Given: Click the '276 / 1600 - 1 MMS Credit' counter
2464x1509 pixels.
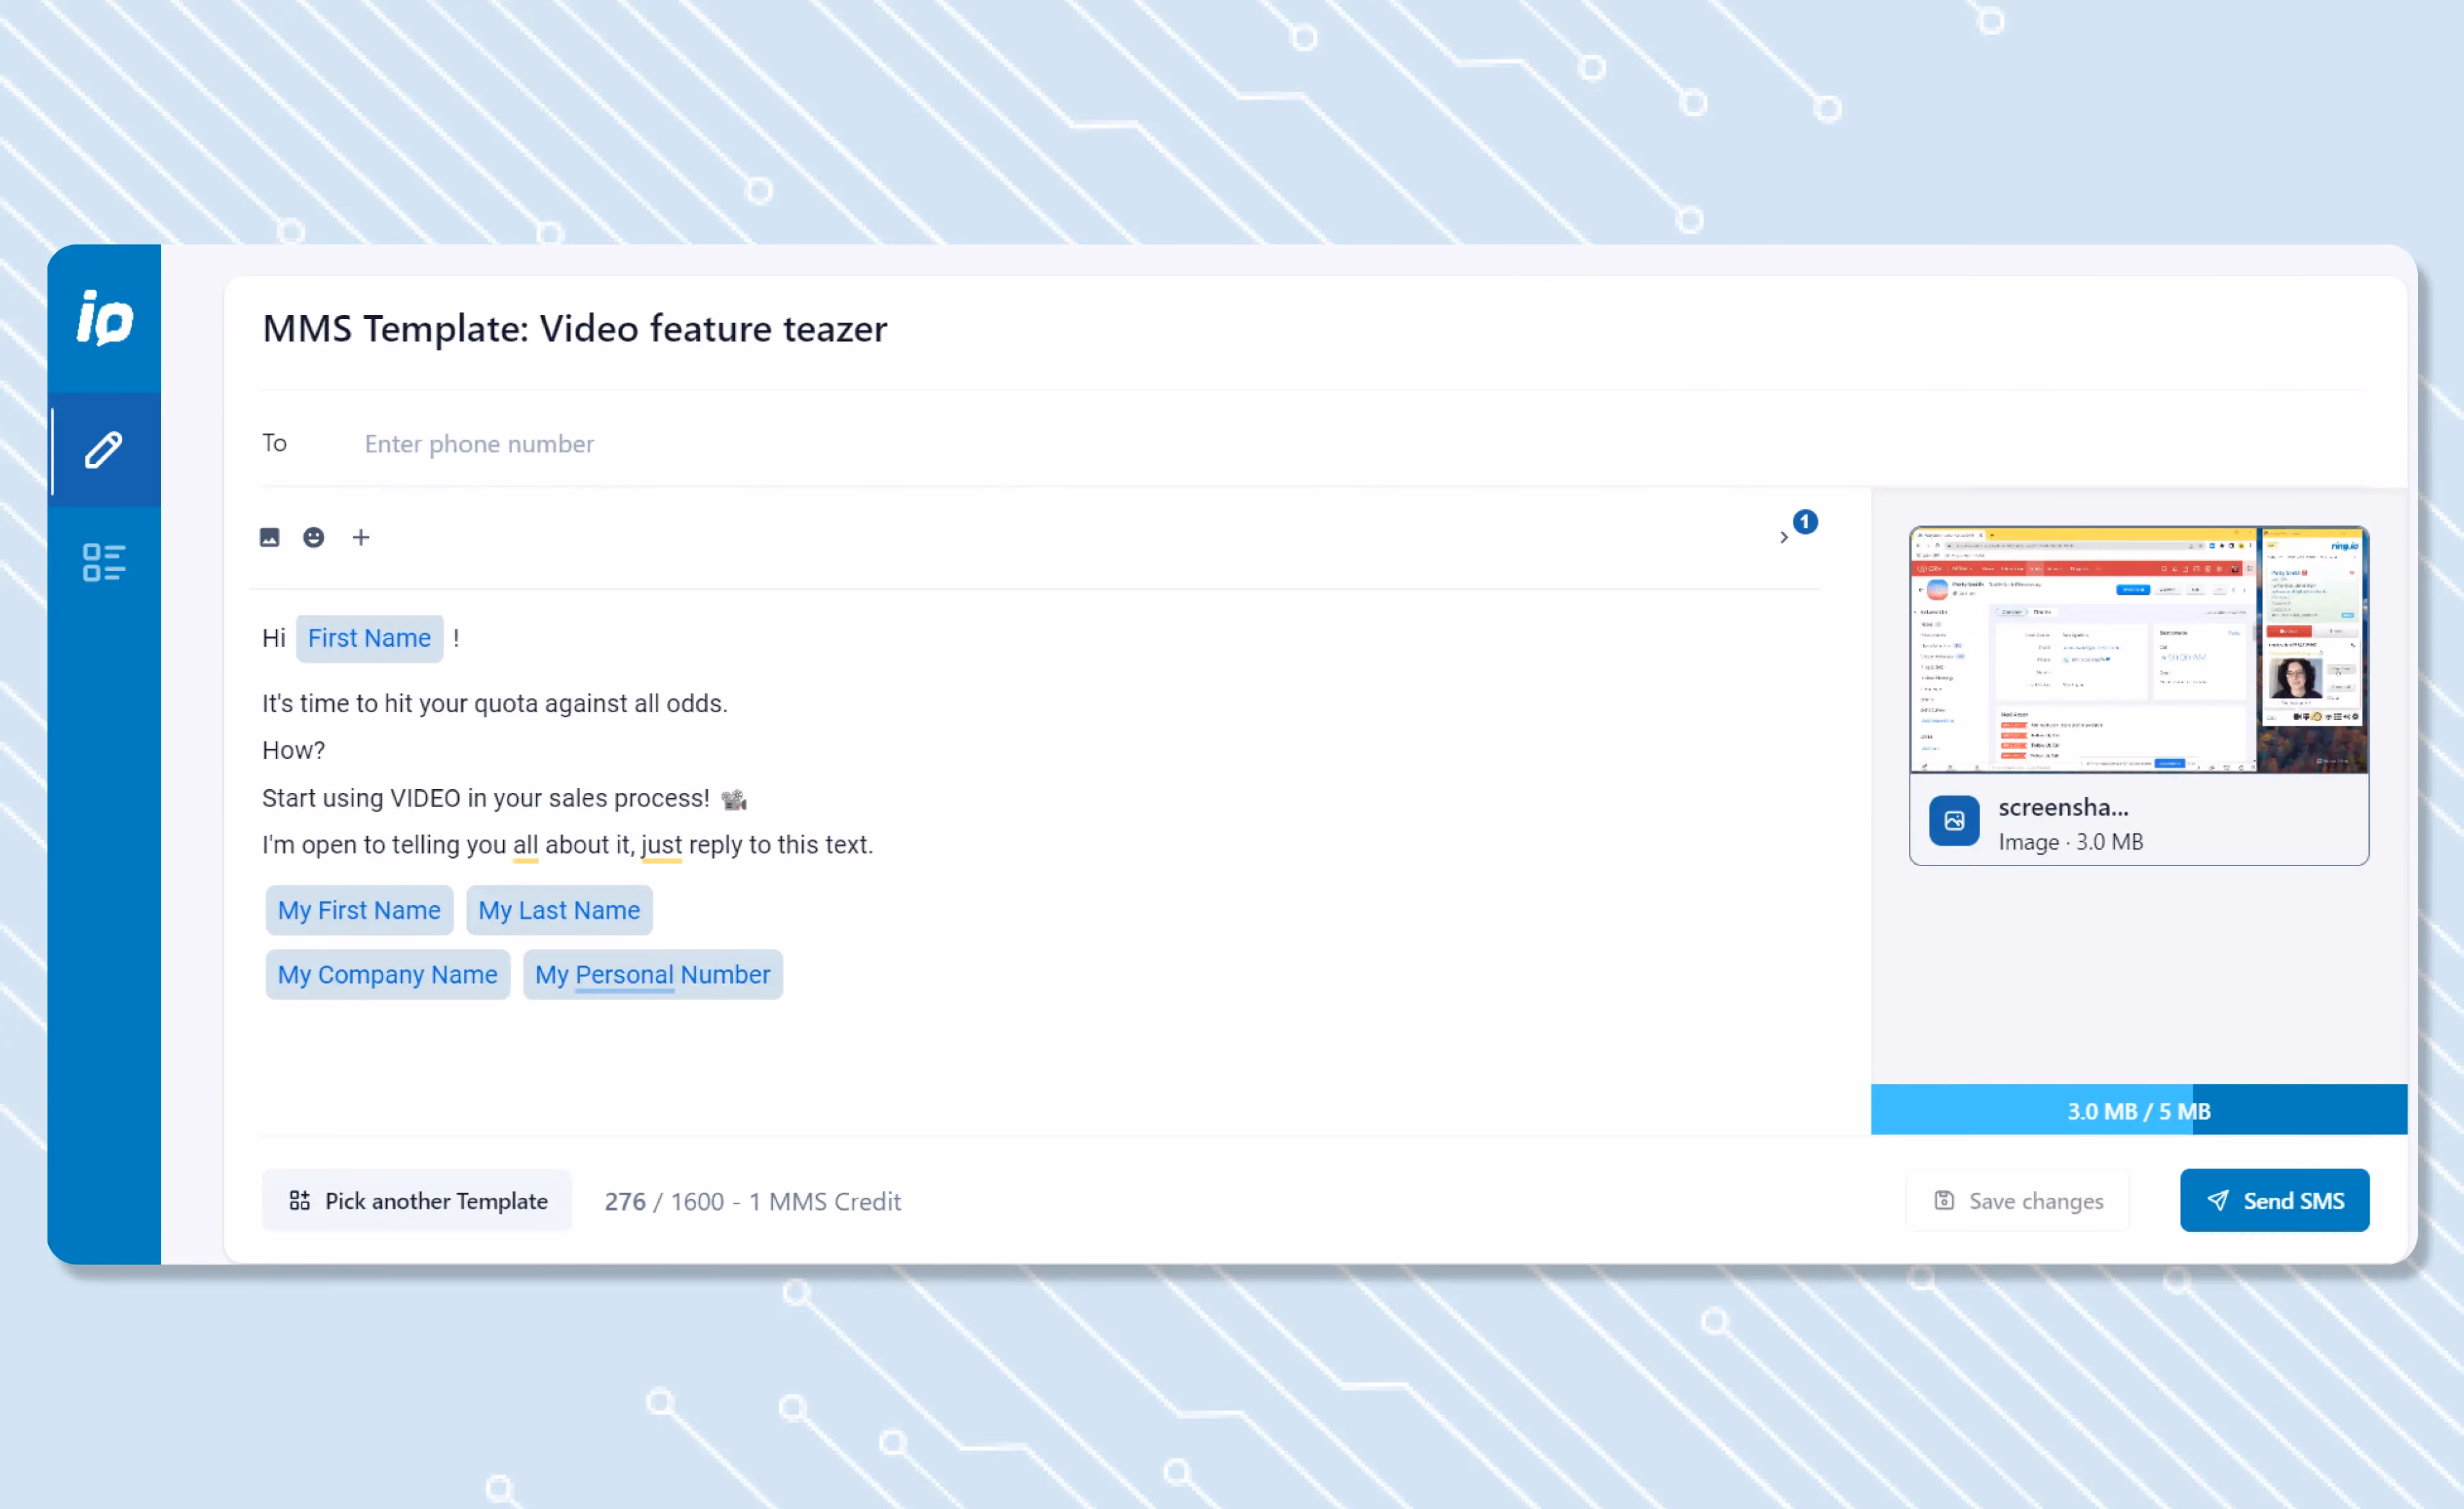Looking at the screenshot, I should point(752,1201).
